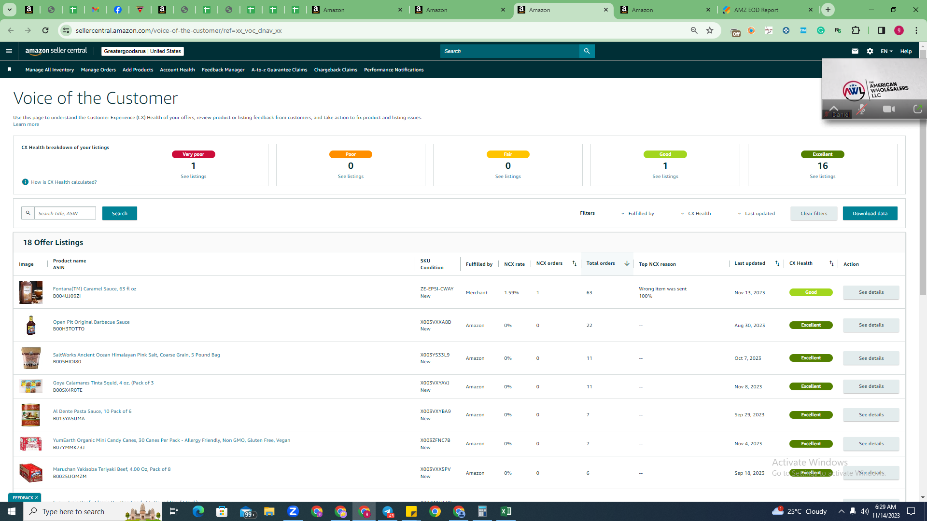
Task: Close the FEEDBACK tab widget
Action: tap(37, 497)
